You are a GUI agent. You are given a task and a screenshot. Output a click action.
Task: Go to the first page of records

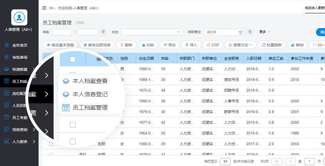pyautogui.click(x=278, y=161)
